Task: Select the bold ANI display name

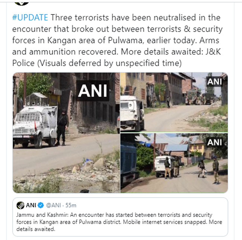Action: tap(31, 205)
